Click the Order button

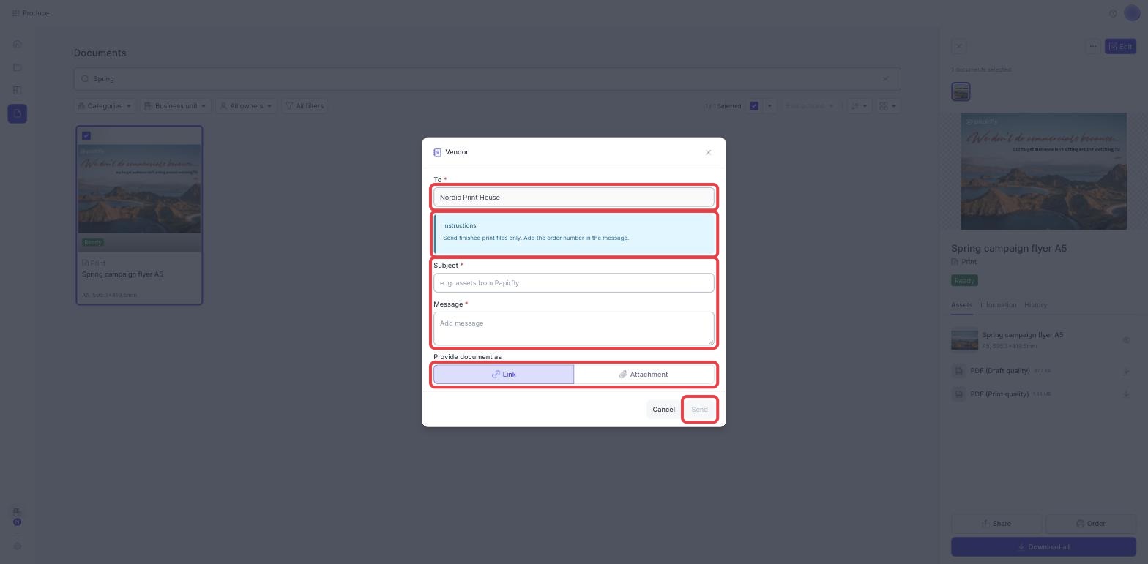1090,524
